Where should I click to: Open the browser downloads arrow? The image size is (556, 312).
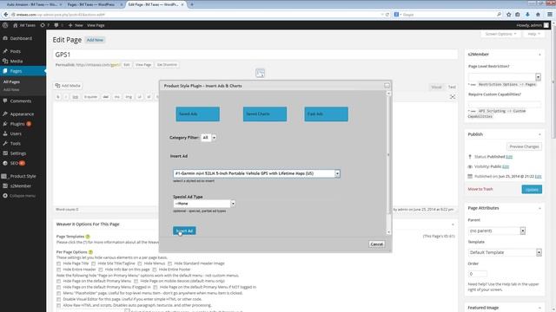click(x=527, y=15)
